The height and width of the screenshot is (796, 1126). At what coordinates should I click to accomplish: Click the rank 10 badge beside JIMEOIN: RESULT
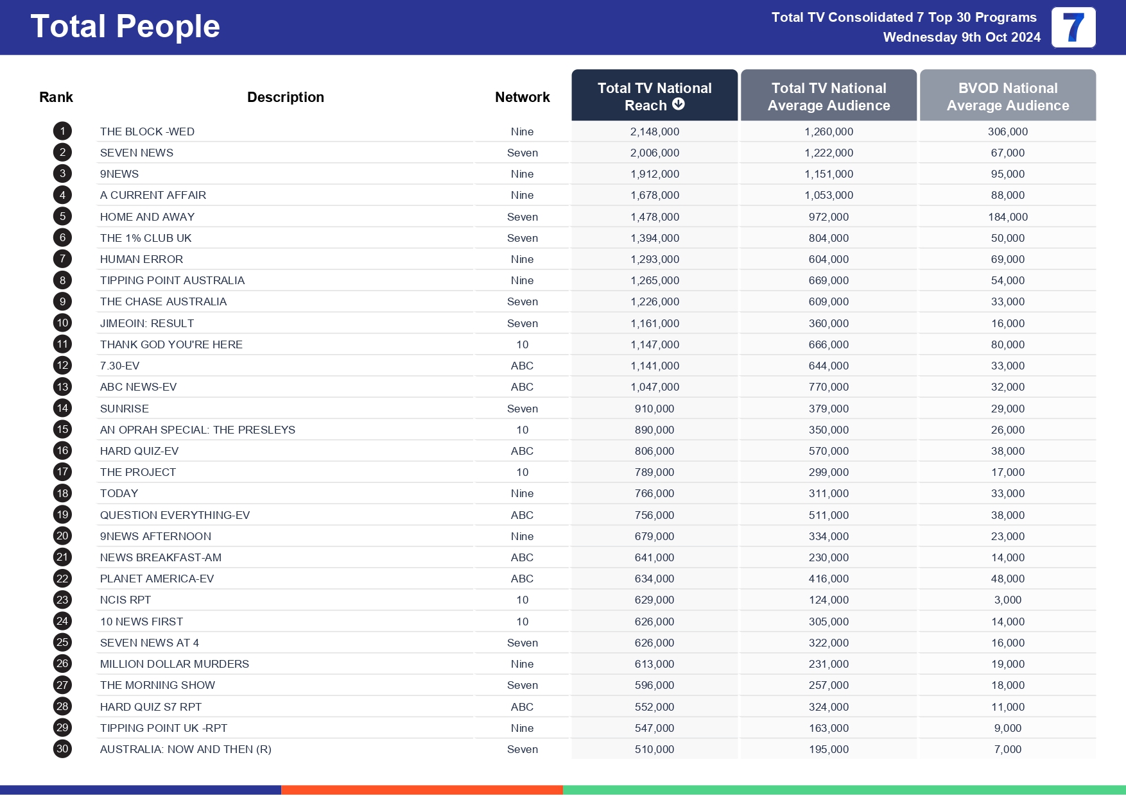(62, 323)
